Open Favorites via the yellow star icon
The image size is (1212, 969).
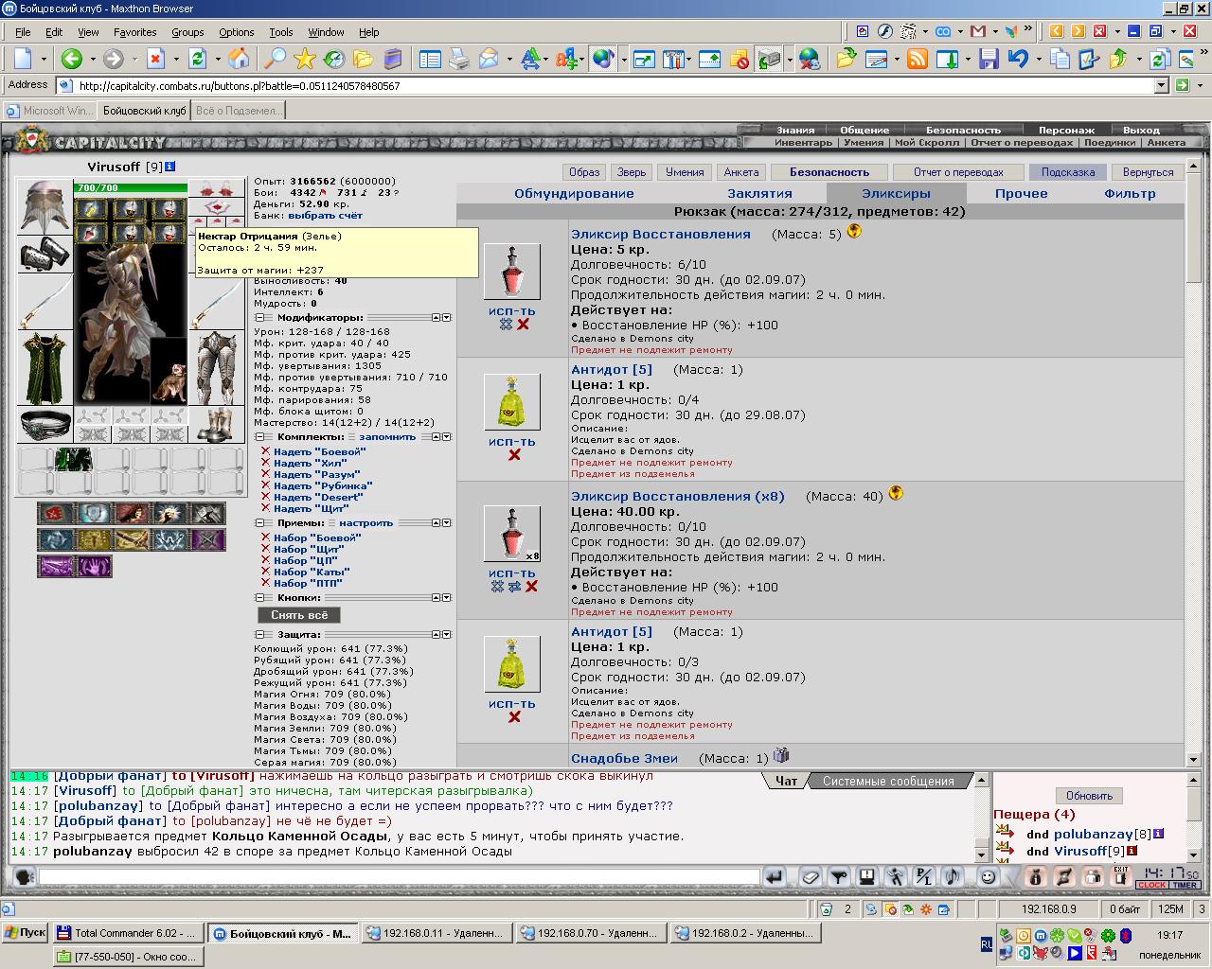coord(304,60)
